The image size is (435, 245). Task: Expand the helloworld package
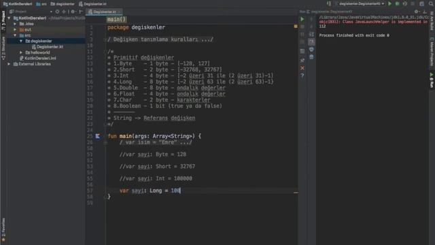(x=21, y=52)
